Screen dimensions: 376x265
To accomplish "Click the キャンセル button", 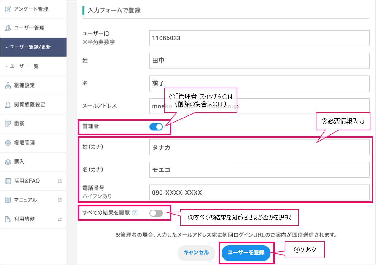I will click(x=196, y=253).
